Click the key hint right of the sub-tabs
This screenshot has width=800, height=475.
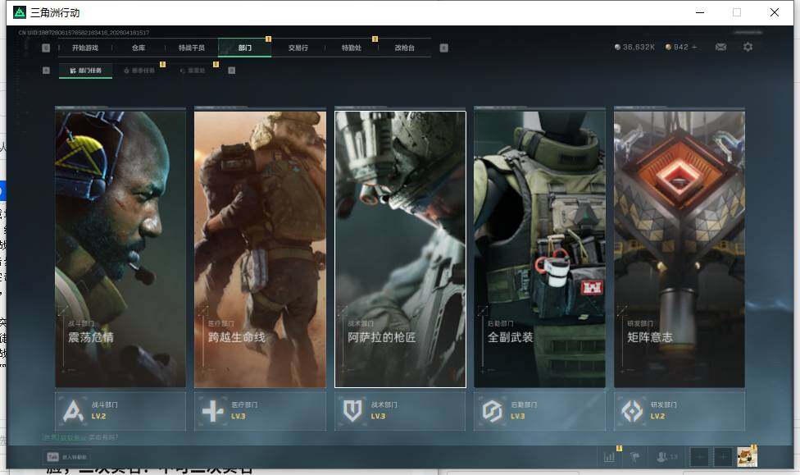232,71
